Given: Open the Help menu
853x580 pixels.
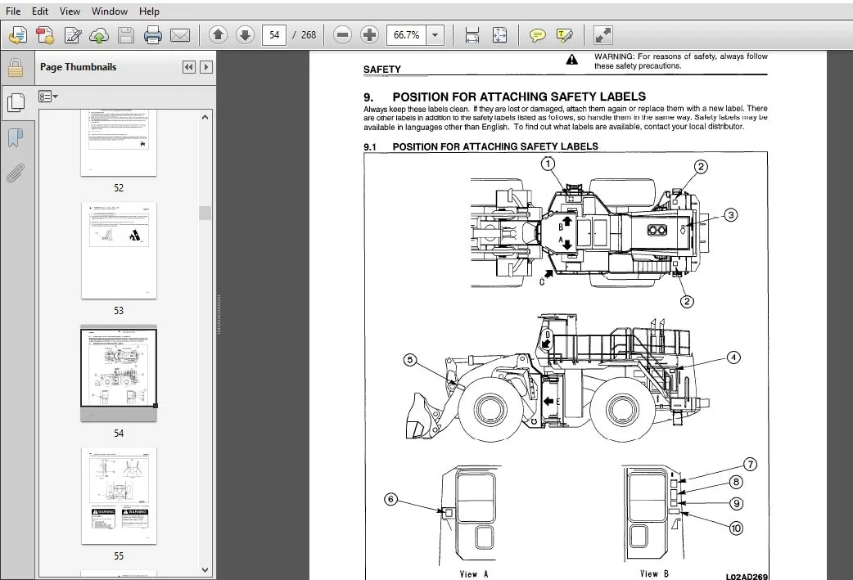Looking at the screenshot, I should pos(149,11).
